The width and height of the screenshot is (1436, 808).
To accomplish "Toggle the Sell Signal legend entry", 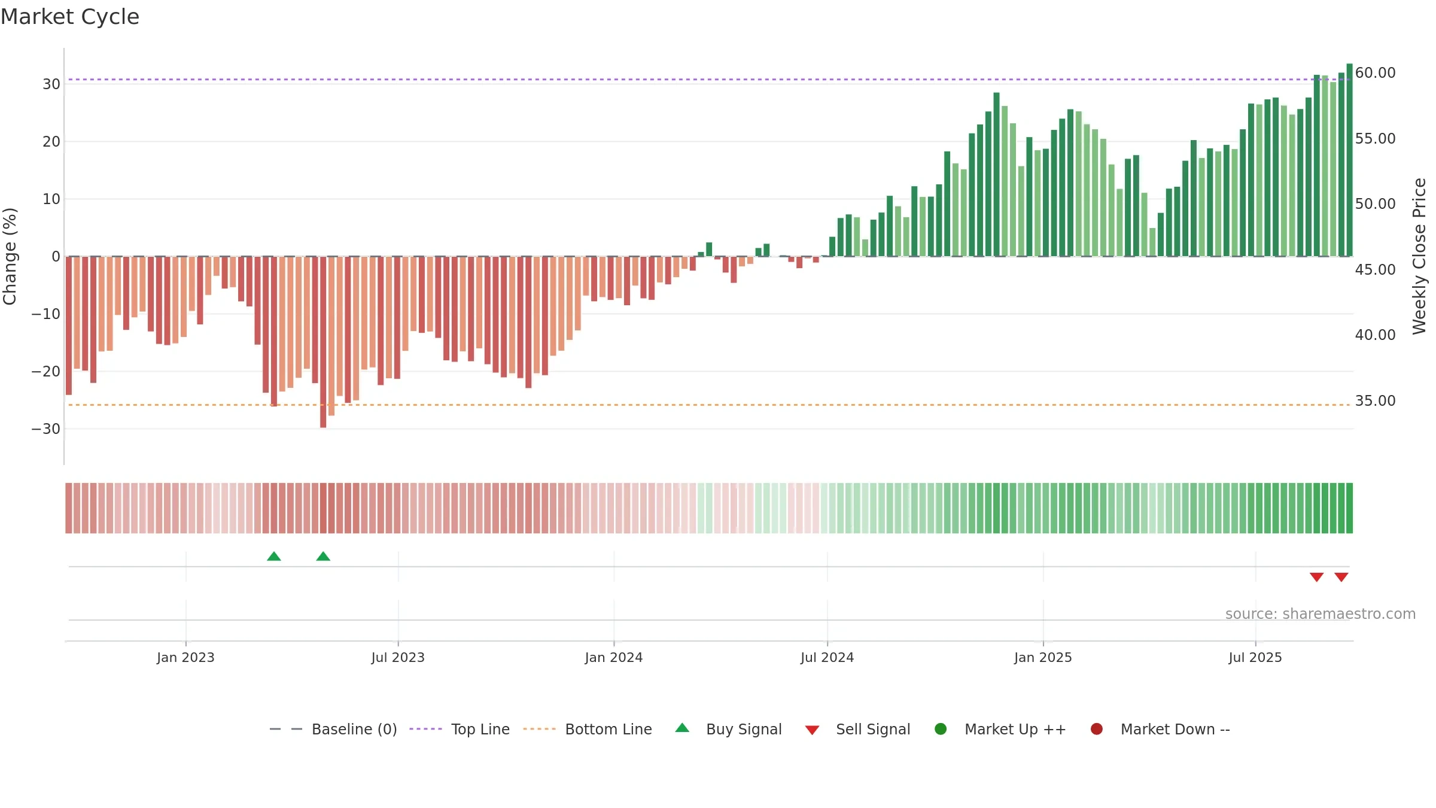I will pyautogui.click(x=857, y=729).
